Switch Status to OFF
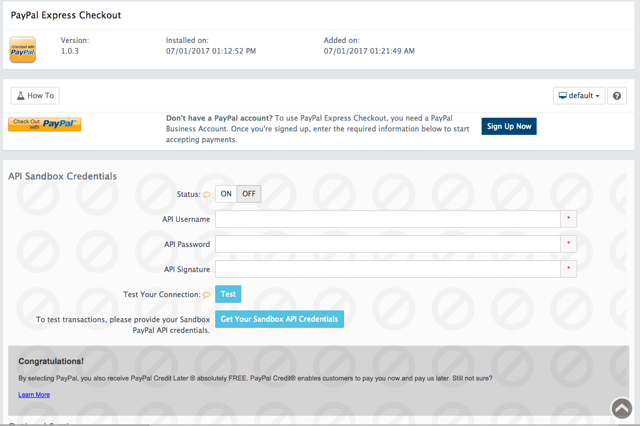Viewport: 640px width, 426px height. 249,194
